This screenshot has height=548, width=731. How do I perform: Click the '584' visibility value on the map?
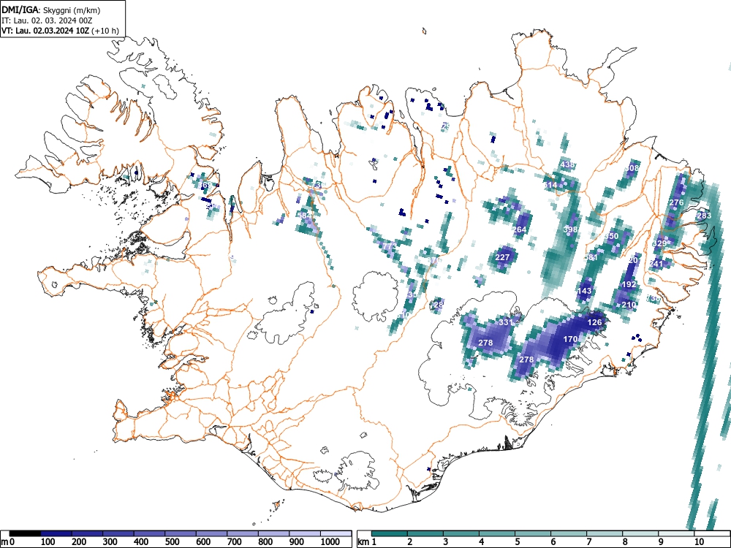click(304, 216)
